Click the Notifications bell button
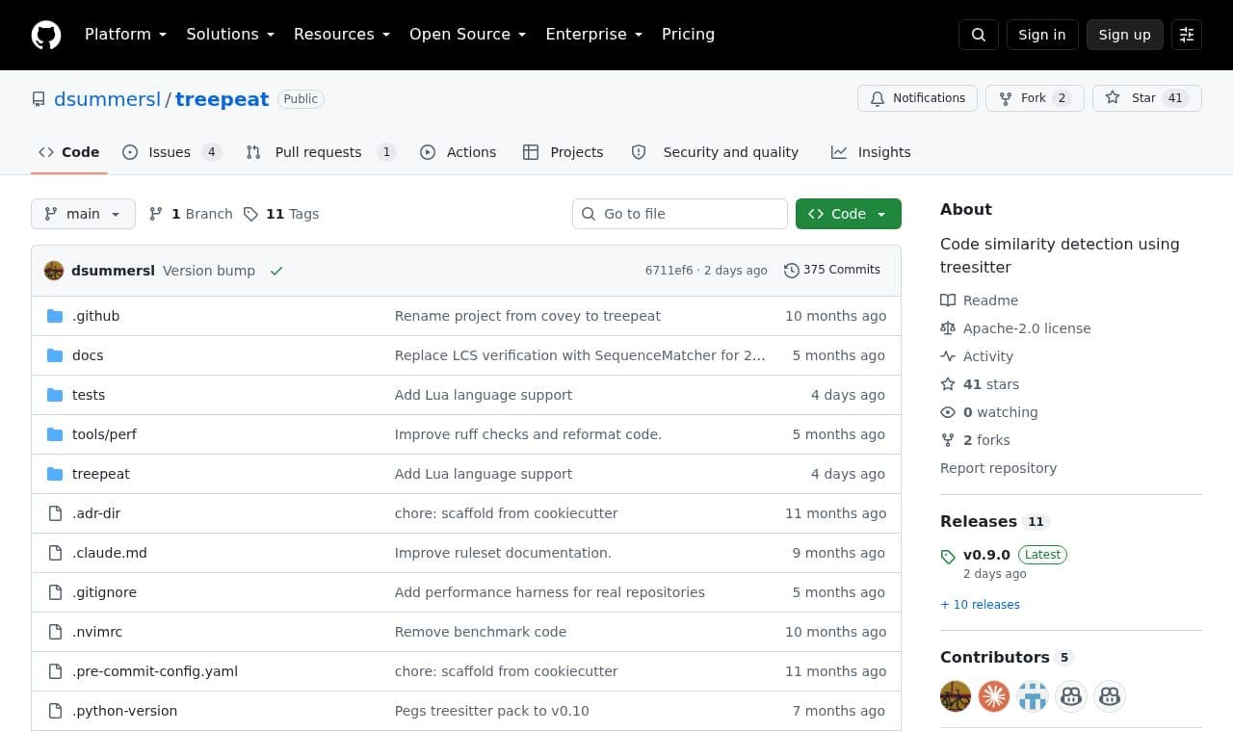Image resolution: width=1233 pixels, height=732 pixels. (x=918, y=98)
